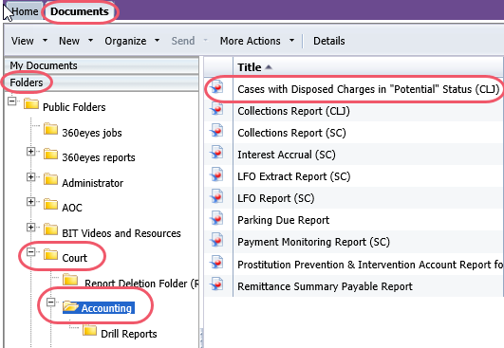Viewport: 504px width, 348px height.
Task: Select the AOC folder icon
Action: point(50,204)
